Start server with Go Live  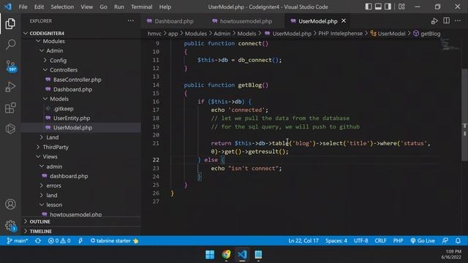[423, 240]
